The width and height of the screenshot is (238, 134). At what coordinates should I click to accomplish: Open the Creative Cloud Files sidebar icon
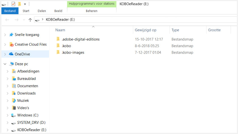pyautogui.click(x=11, y=44)
